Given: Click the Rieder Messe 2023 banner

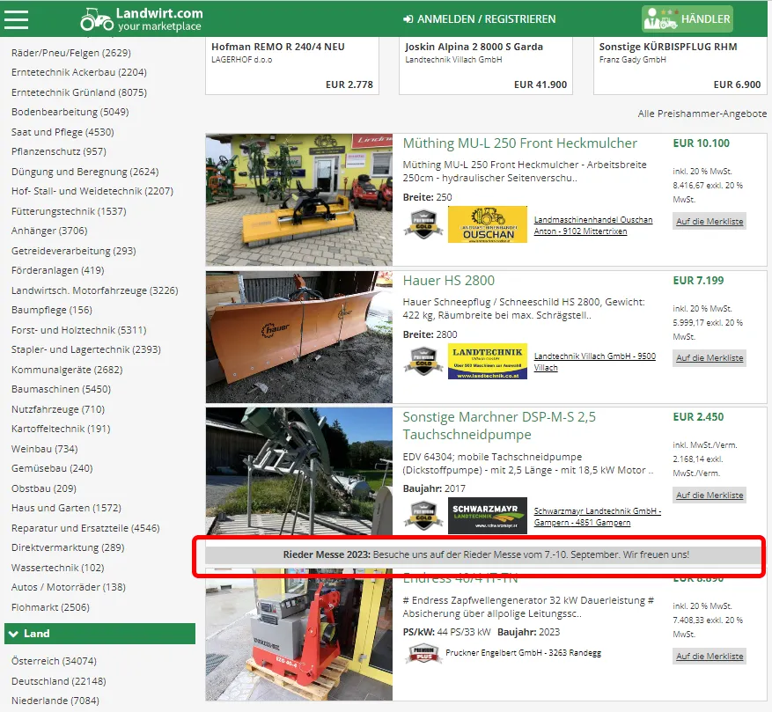Looking at the screenshot, I should 486,555.
